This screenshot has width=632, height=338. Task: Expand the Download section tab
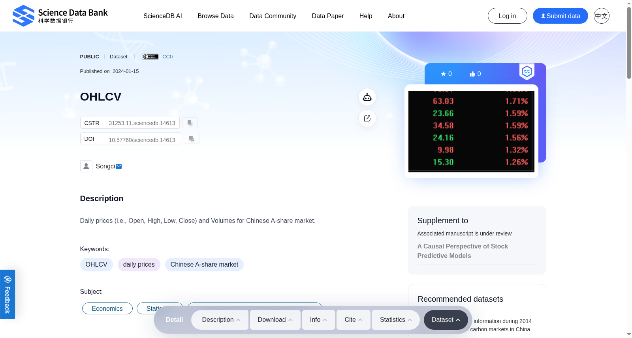[275, 320]
